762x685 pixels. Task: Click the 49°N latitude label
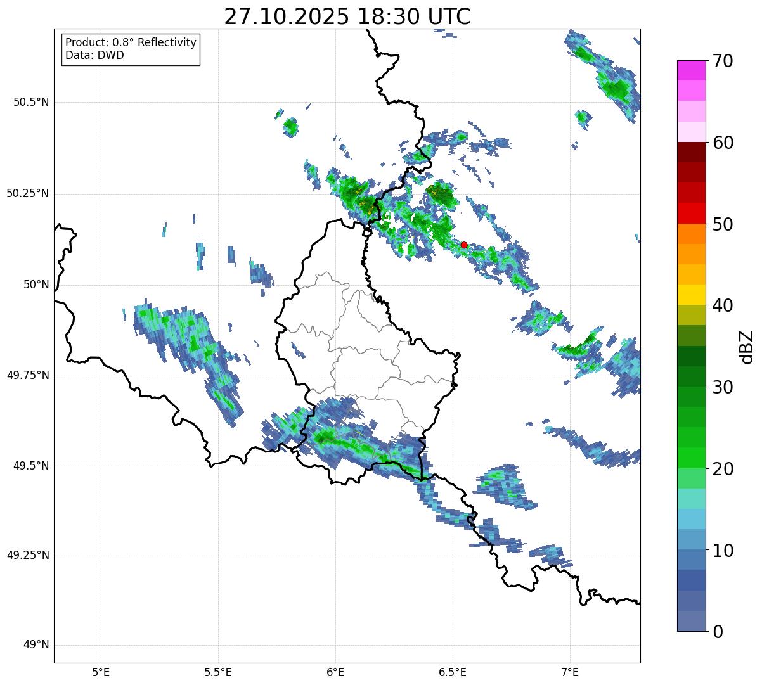pyautogui.click(x=35, y=645)
